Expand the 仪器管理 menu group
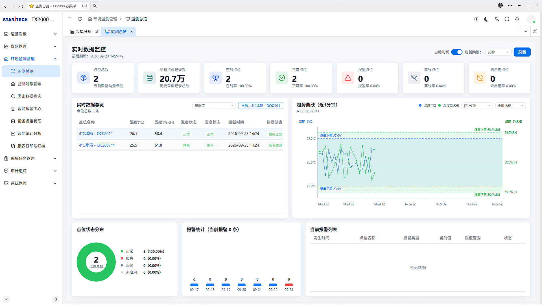The image size is (542, 305). click(30, 46)
